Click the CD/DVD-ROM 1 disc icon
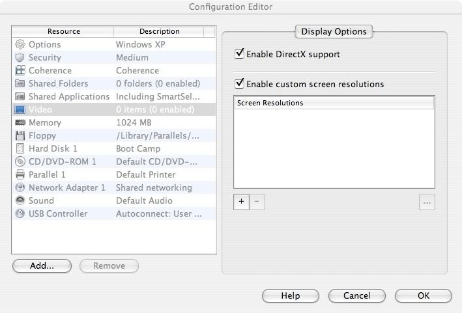Viewport: 462px width, 313px height. pyautogui.click(x=20, y=161)
